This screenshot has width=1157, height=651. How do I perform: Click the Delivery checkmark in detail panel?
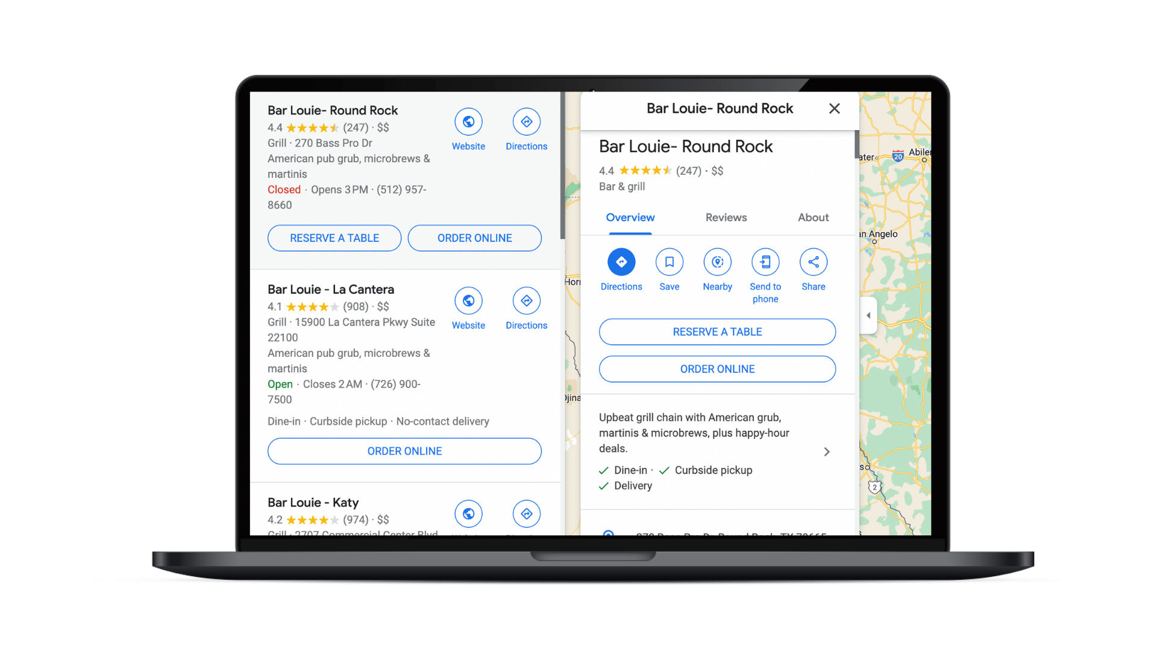point(605,485)
